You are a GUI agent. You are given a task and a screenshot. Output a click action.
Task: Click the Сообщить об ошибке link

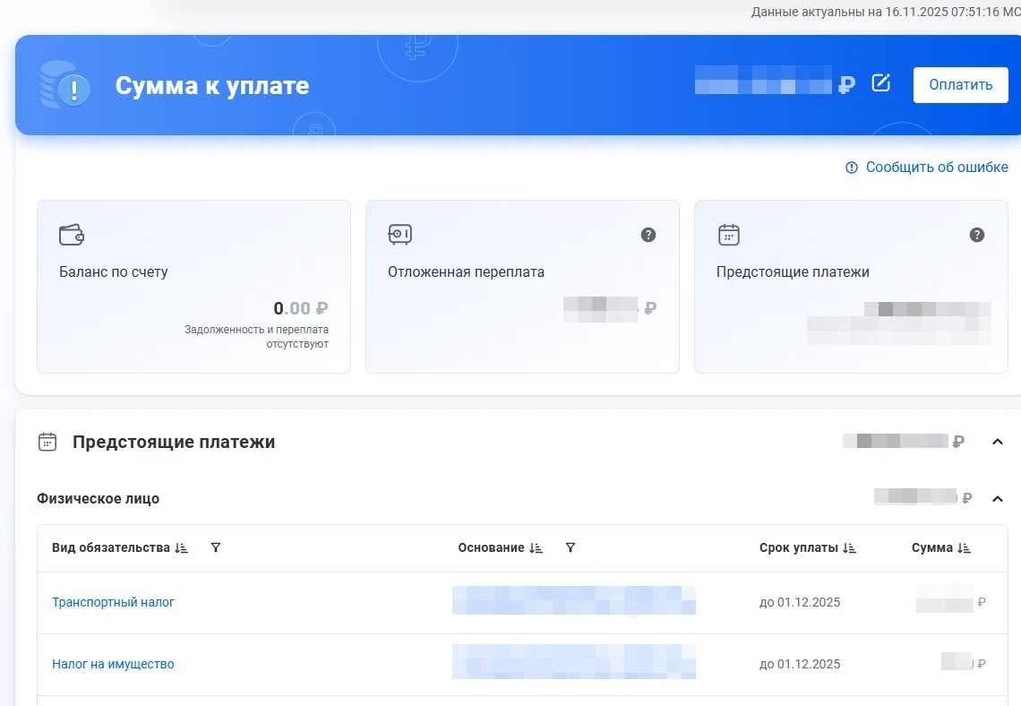[936, 168]
